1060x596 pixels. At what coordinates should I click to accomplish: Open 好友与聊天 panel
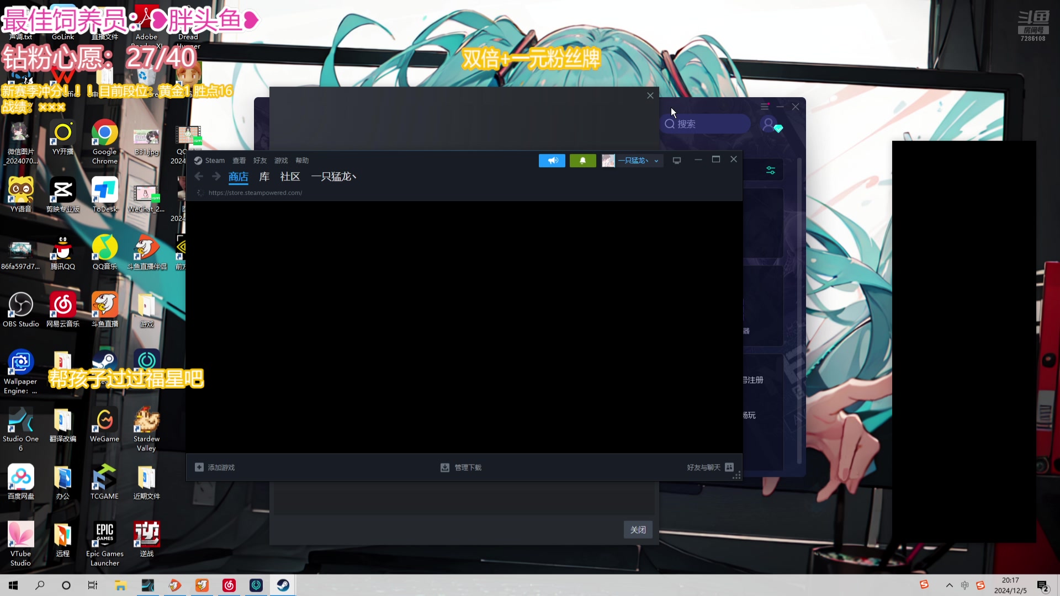pos(710,467)
